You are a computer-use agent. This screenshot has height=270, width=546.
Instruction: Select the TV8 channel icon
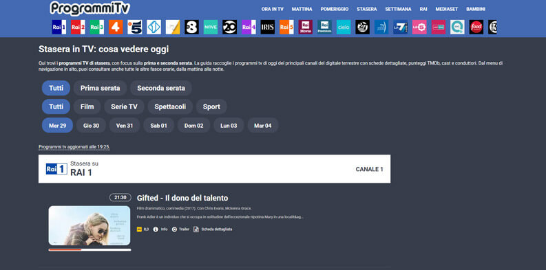(192, 27)
